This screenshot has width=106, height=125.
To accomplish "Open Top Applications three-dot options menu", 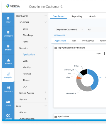I will click(x=105, y=53).
